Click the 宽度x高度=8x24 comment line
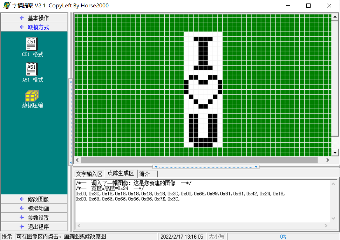This screenshot has width=340, height=240. pyautogui.click(x=109, y=188)
